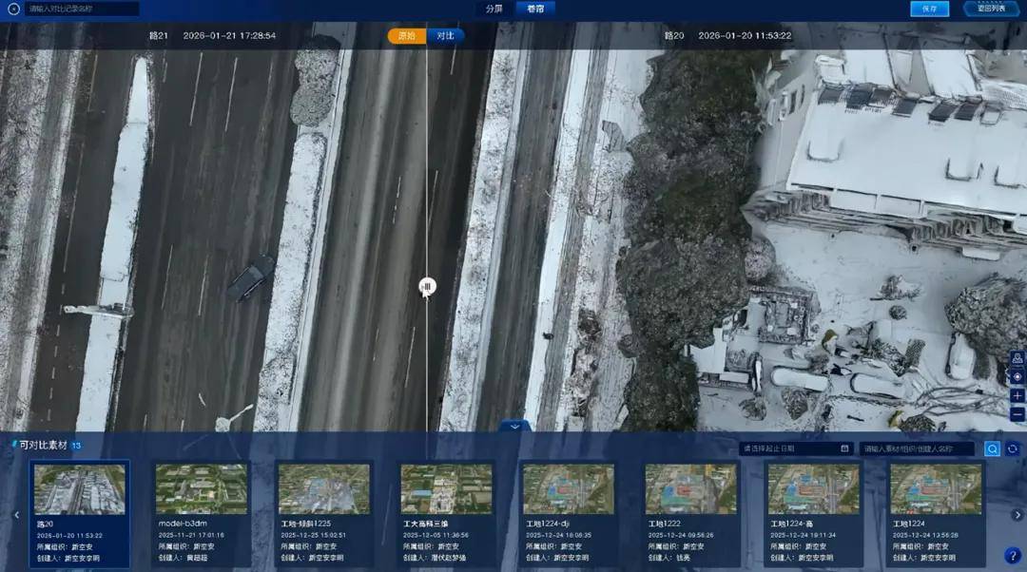Click the zoom in plus icon
This screenshot has height=572, width=1027.
(x=1017, y=395)
